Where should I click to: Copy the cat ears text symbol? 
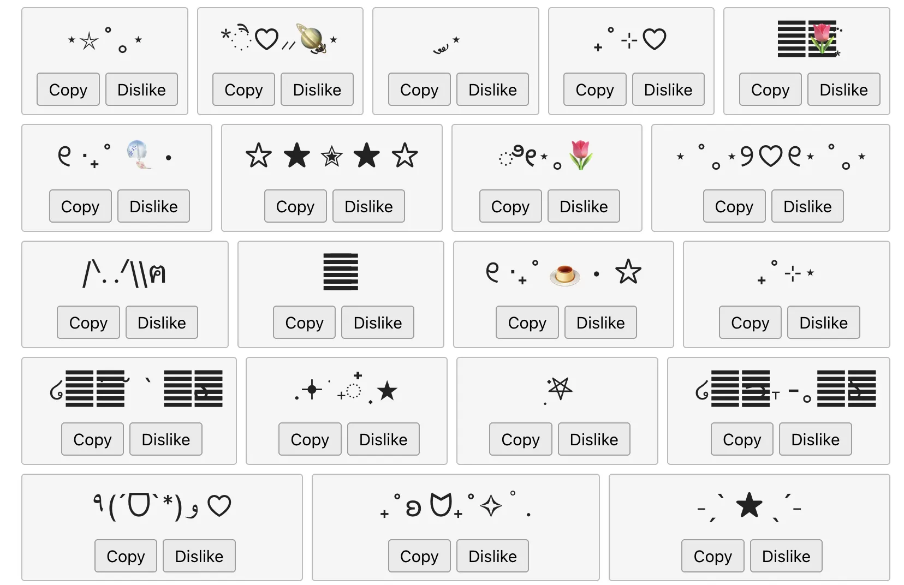88,323
